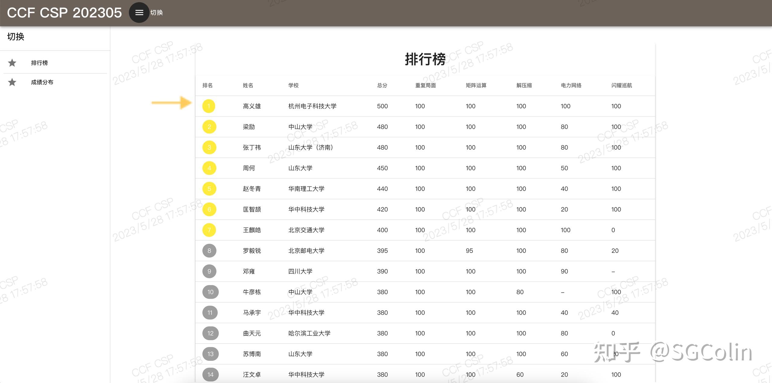Select the yellow rank badge 1
The image size is (772, 383).
pos(209,106)
